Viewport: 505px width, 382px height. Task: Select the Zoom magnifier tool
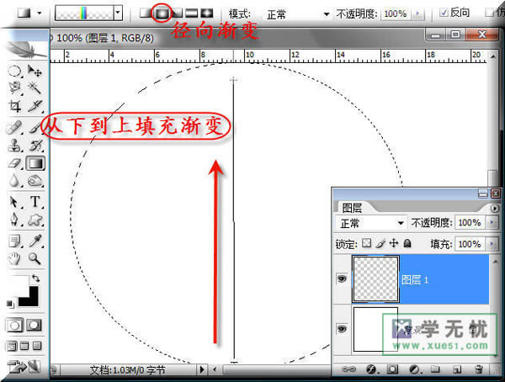pyautogui.click(x=35, y=258)
